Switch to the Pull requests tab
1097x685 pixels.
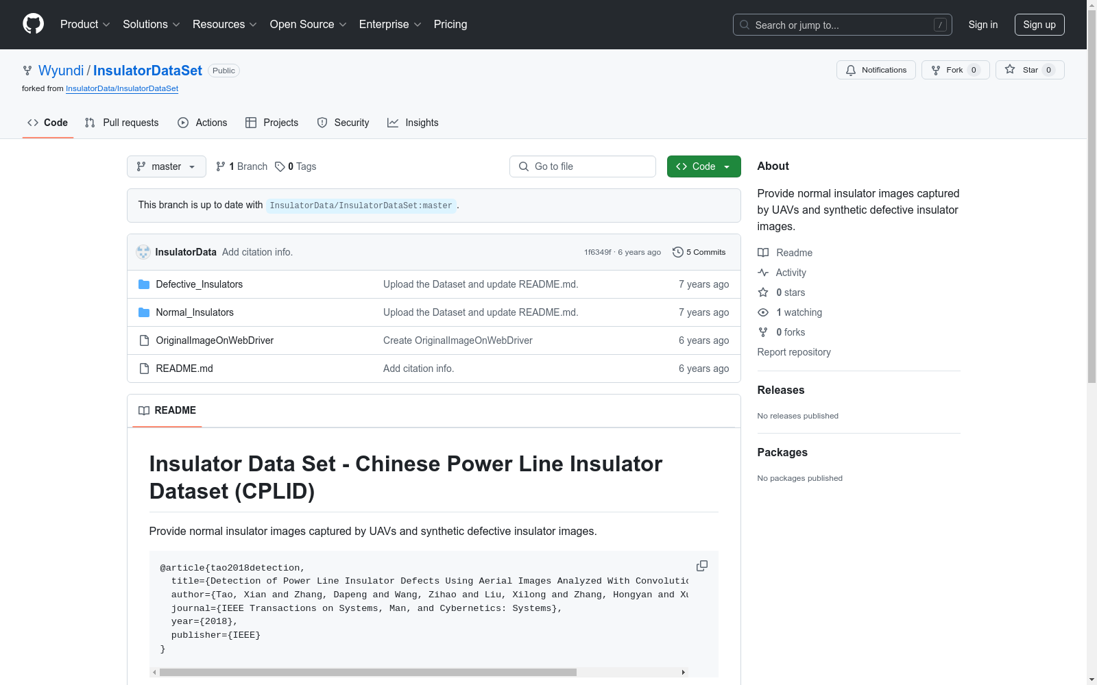pos(122,123)
